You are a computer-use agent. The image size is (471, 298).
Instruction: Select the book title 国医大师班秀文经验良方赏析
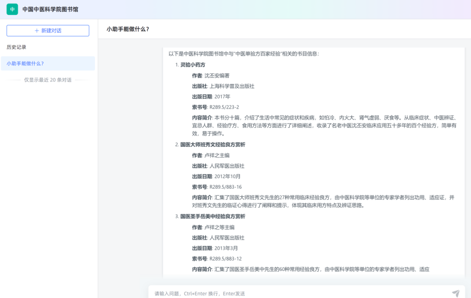coord(213,144)
